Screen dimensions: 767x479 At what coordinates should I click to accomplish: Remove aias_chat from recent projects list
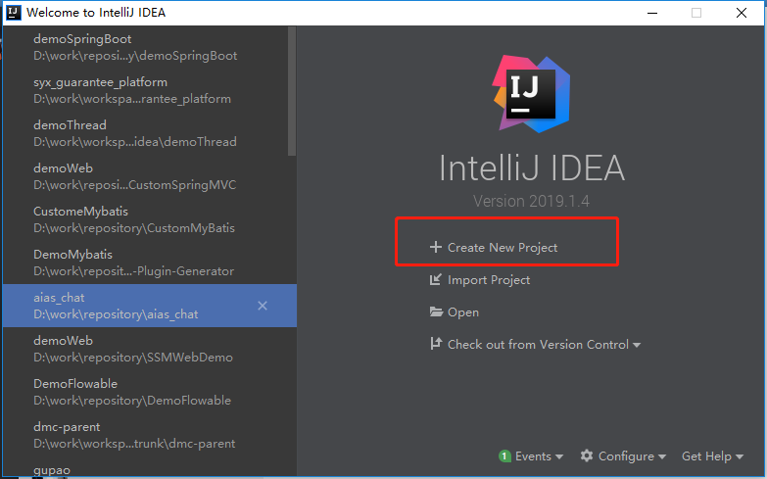[x=263, y=306]
